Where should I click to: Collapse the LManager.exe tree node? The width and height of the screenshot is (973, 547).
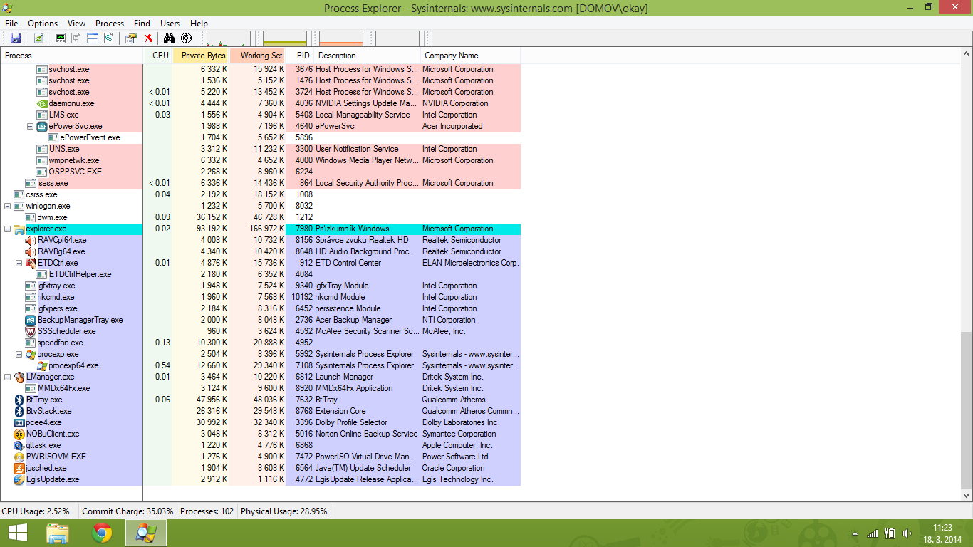[8, 377]
